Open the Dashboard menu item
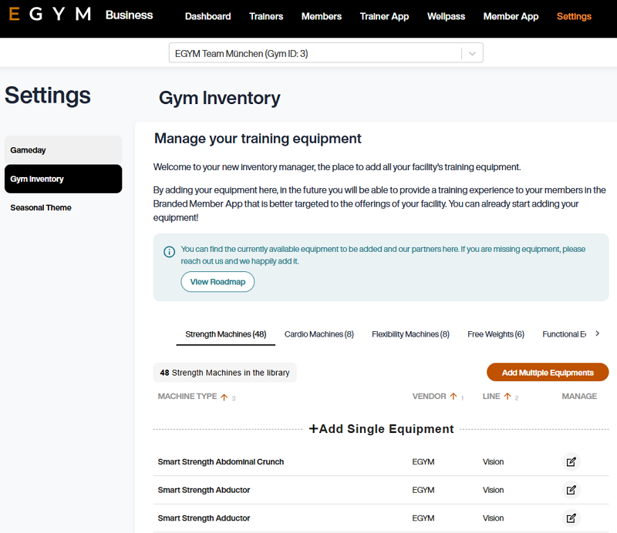Viewport: 617px width, 533px height. tap(207, 16)
